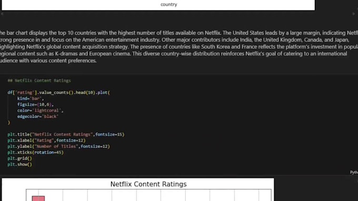Click the "## Netflix Content Ratings" comment line

point(39,81)
